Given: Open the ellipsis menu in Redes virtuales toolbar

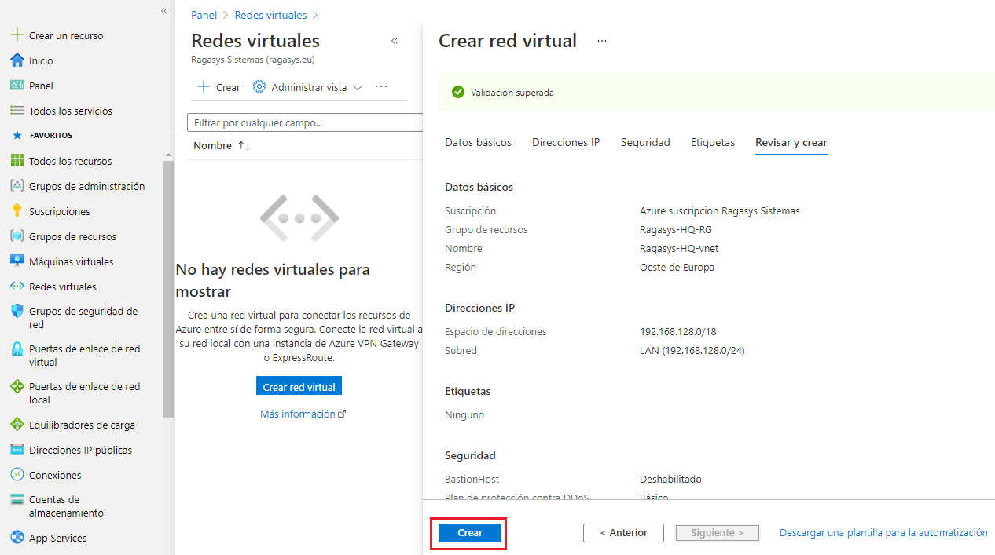Looking at the screenshot, I should 381,86.
